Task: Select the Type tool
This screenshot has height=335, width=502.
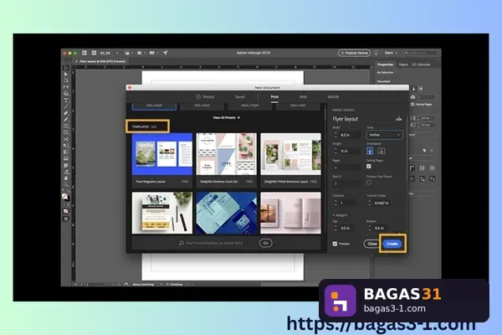Action: click(x=66, y=100)
